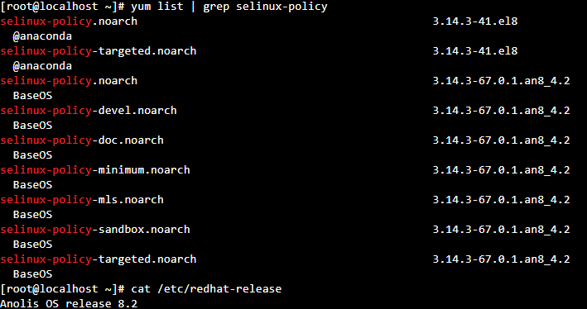587x309 pixels.
Task: Click BaseOS beneath selinux-policy-mls.noarch
Action: (32, 215)
